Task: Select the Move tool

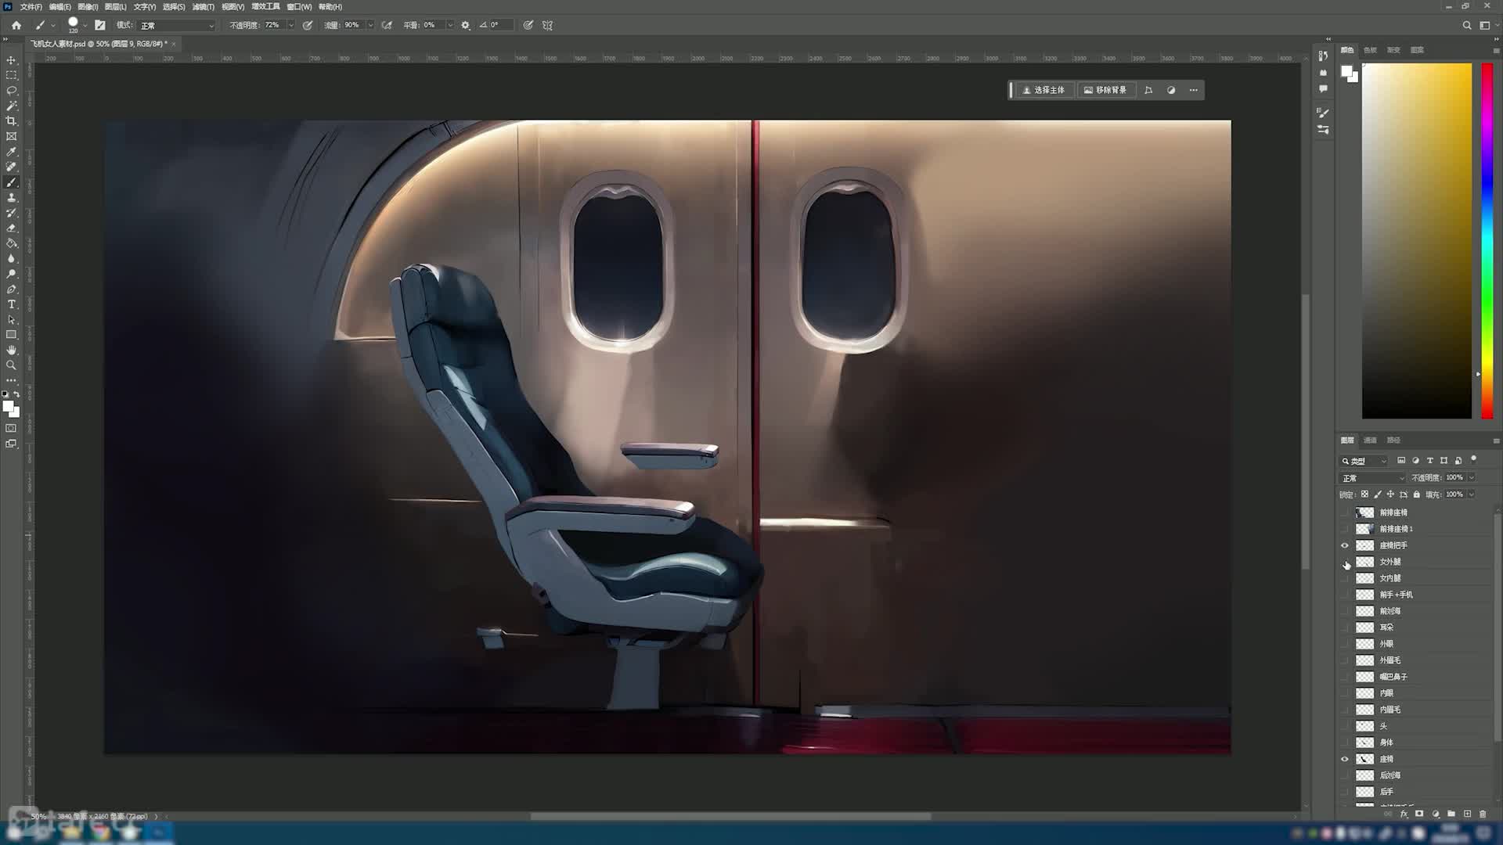Action: [x=11, y=60]
